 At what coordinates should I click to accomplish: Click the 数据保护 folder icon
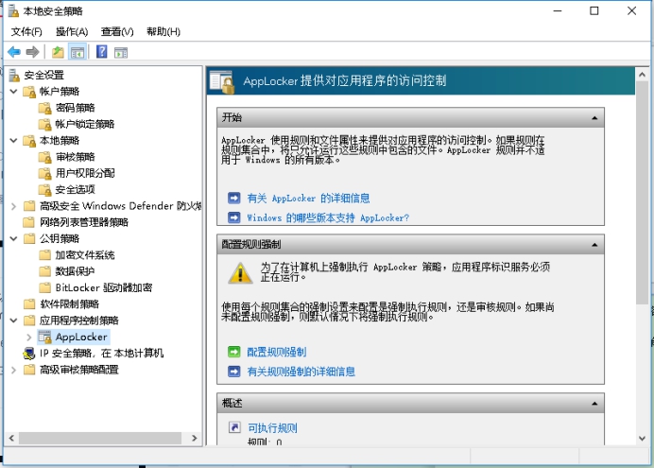pyautogui.click(x=44, y=271)
